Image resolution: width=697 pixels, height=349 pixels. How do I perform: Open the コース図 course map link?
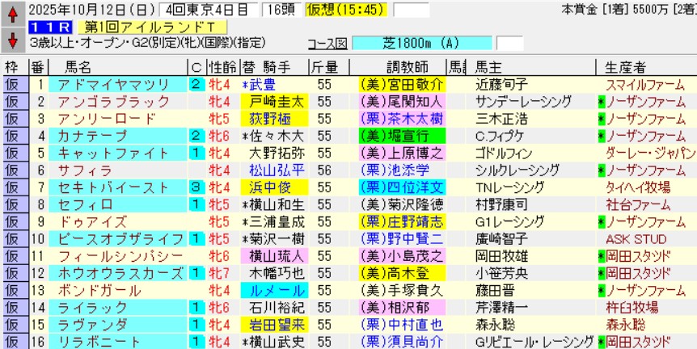tap(327, 44)
